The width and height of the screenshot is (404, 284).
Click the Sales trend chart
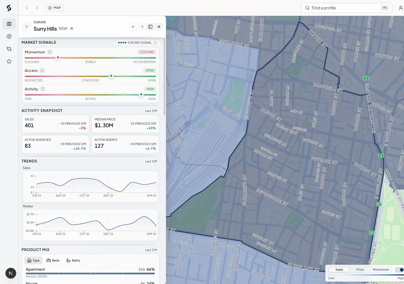tap(90, 186)
